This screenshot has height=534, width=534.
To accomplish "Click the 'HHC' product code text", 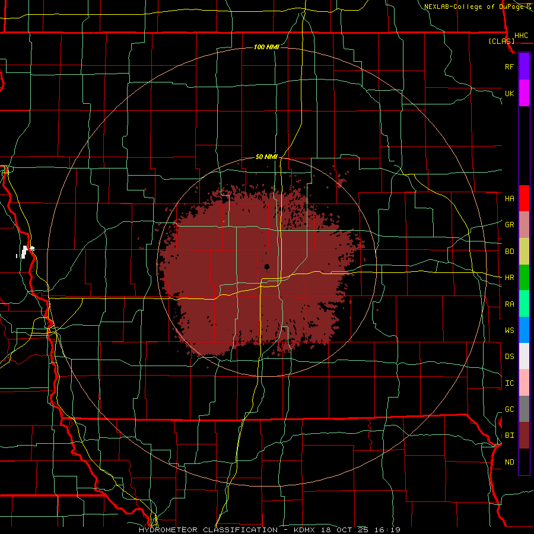I will click(x=521, y=36).
